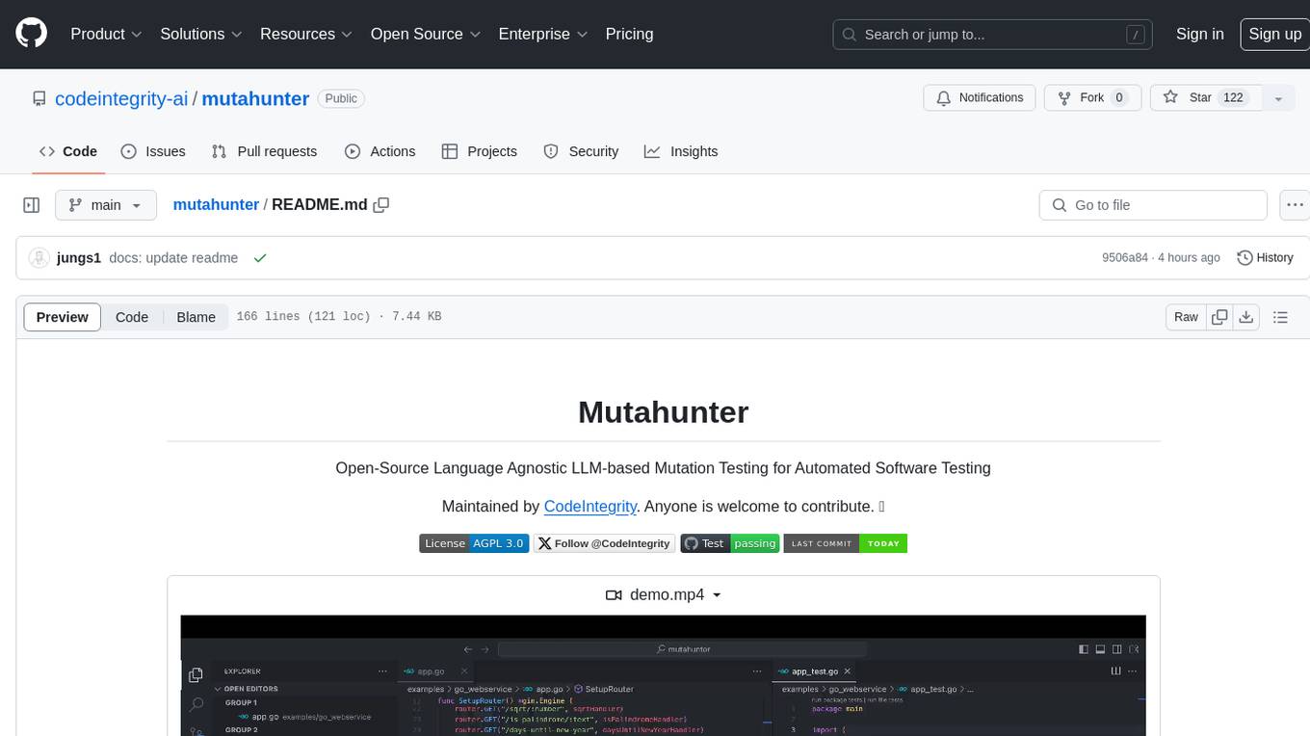Click the Test passing badge

730,543
